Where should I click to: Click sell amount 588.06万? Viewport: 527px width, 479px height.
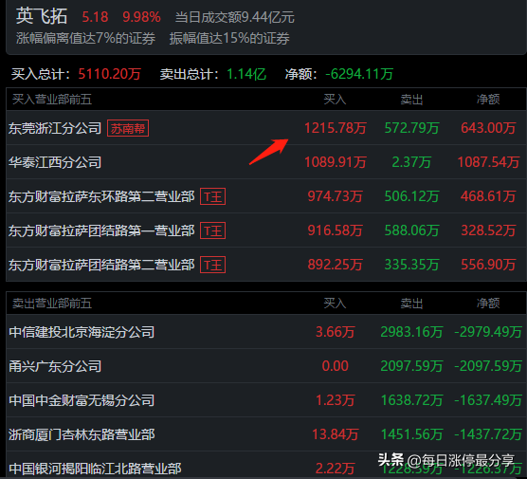click(x=411, y=230)
